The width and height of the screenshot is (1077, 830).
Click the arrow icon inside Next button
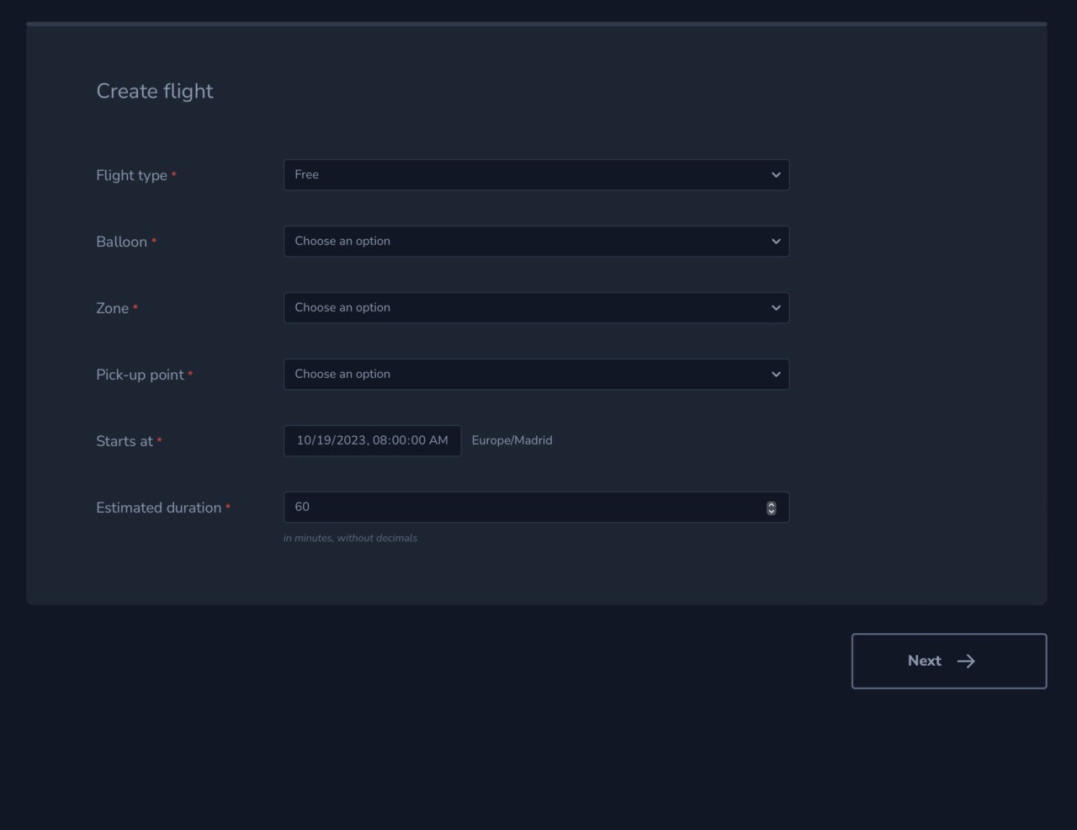pyautogui.click(x=966, y=661)
